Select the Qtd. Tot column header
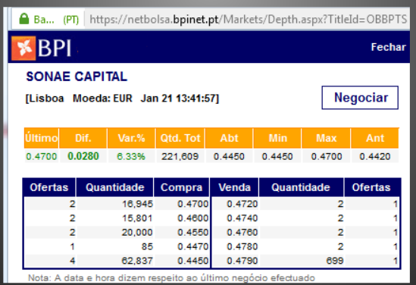Screen dimensions: 416x285 point(180,138)
